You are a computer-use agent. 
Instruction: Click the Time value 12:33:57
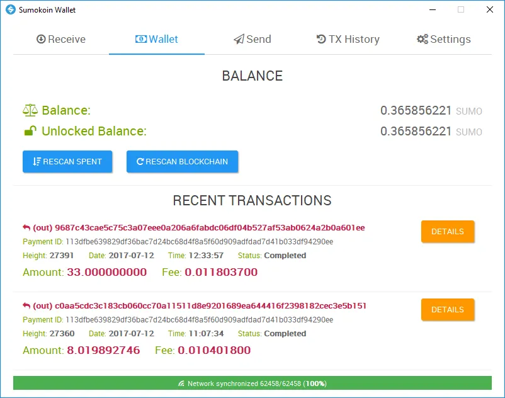tap(206, 256)
